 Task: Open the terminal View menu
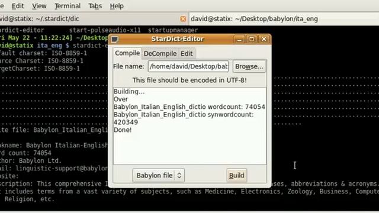[x=39, y=6]
